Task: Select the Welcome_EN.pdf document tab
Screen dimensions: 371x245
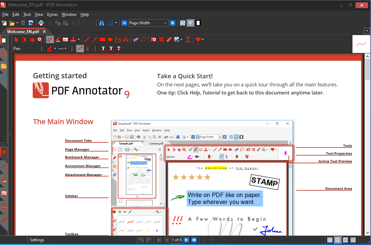Action: pos(23,31)
